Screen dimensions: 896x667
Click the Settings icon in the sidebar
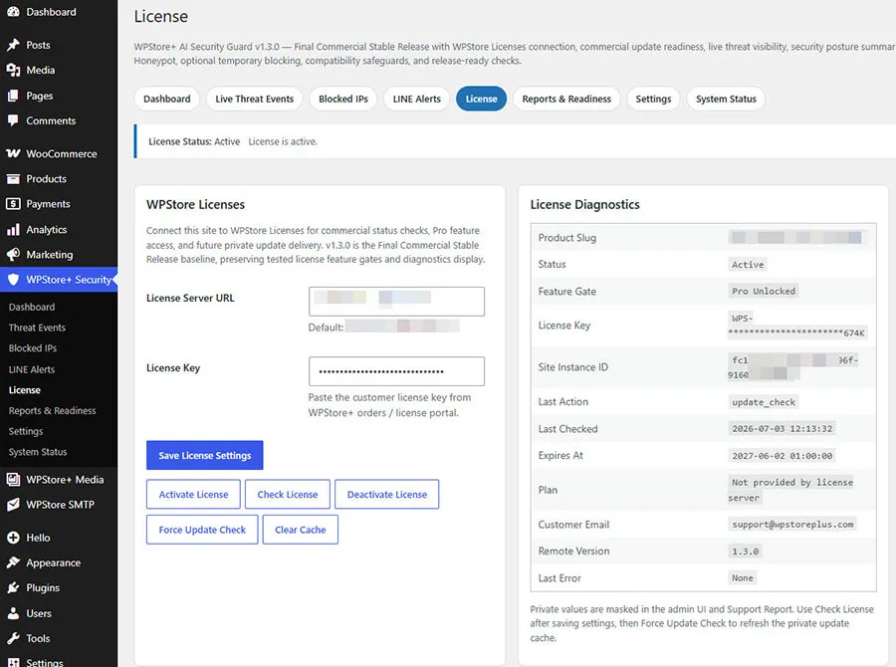[x=13, y=662]
